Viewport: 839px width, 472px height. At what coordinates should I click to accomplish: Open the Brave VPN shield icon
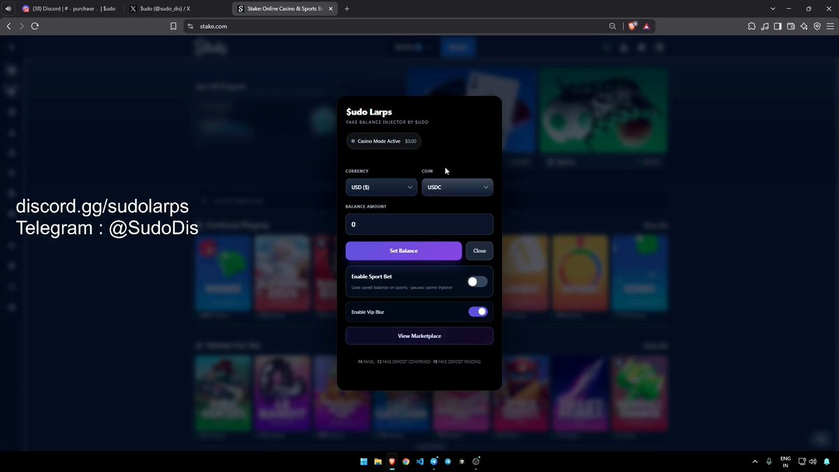click(817, 26)
